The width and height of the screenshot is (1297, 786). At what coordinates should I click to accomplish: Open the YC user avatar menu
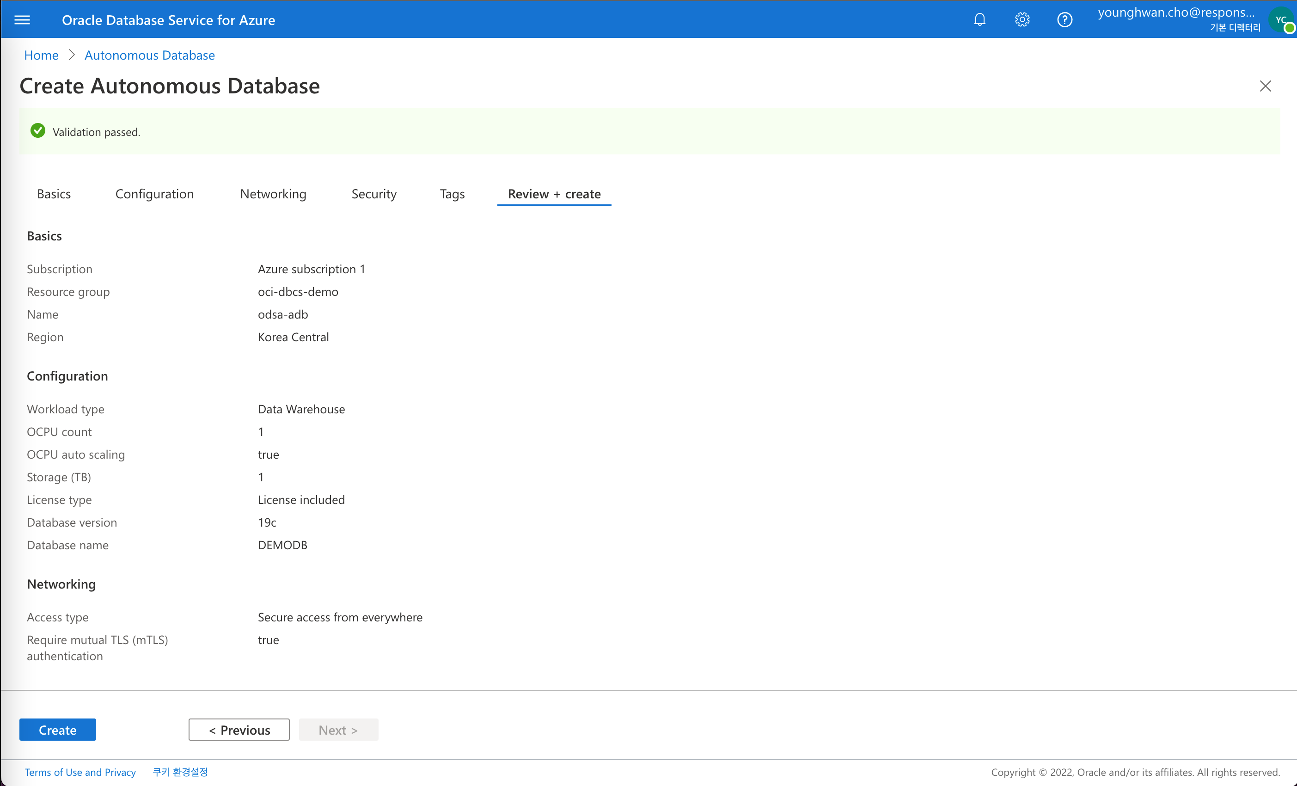(1281, 20)
